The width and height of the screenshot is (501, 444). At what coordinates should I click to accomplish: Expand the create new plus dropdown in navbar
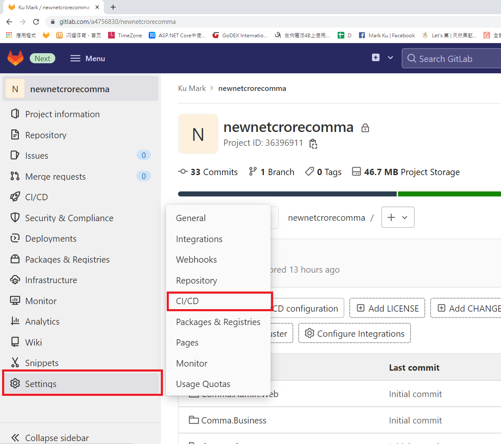tap(382, 58)
